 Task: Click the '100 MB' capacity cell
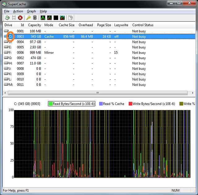pos(35,31)
